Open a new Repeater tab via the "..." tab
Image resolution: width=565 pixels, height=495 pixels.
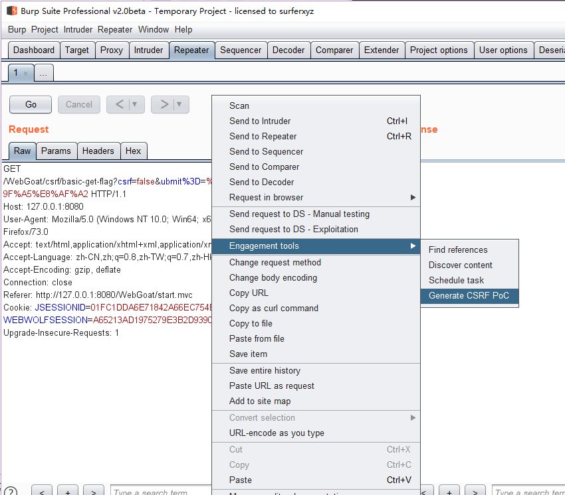(43, 72)
